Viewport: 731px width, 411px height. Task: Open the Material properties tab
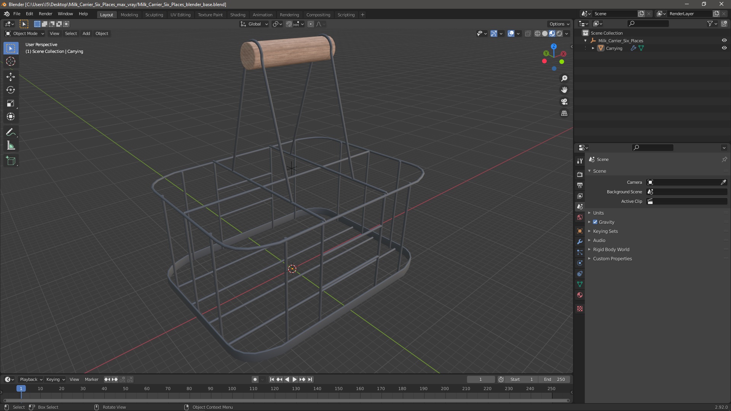(580, 295)
